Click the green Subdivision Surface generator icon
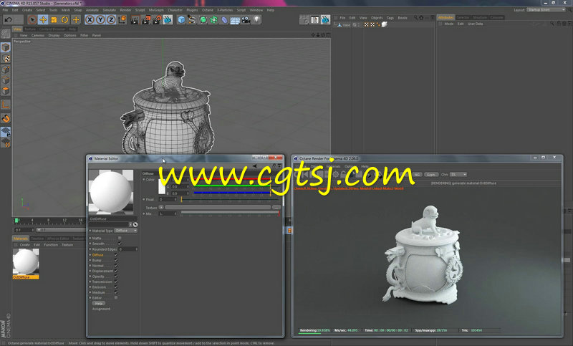The width and height of the screenshot is (573, 346). pyautogui.click(x=203, y=20)
